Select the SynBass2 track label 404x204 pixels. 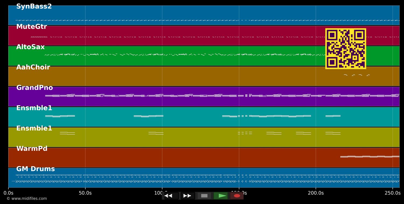click(34, 6)
